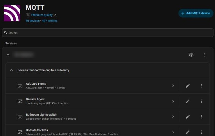This screenshot has width=215, height=136.
Task: Open the Bathroom Lights switch row
Action: [x=107, y=117]
